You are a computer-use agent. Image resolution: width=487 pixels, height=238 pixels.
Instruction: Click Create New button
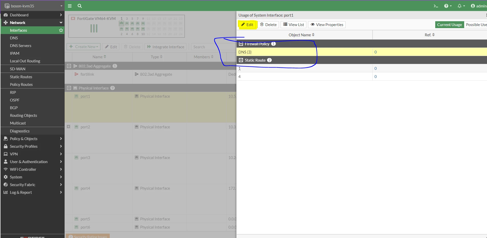[84, 47]
